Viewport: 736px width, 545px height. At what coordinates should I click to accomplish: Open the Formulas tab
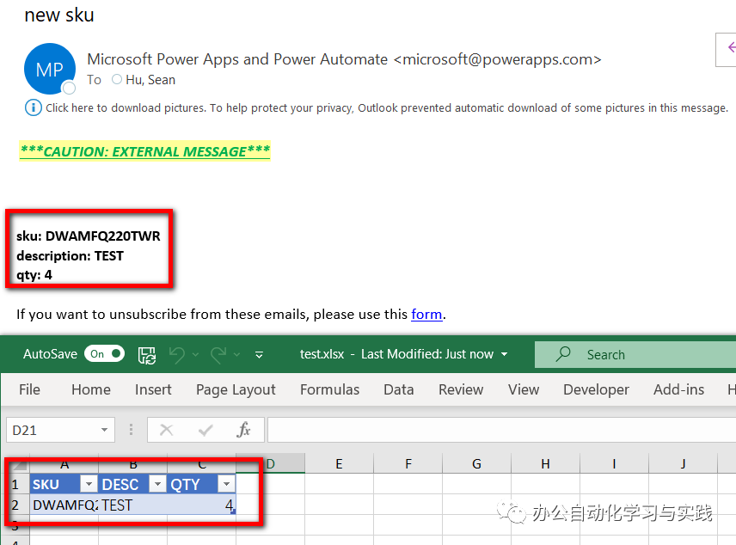[x=329, y=389]
